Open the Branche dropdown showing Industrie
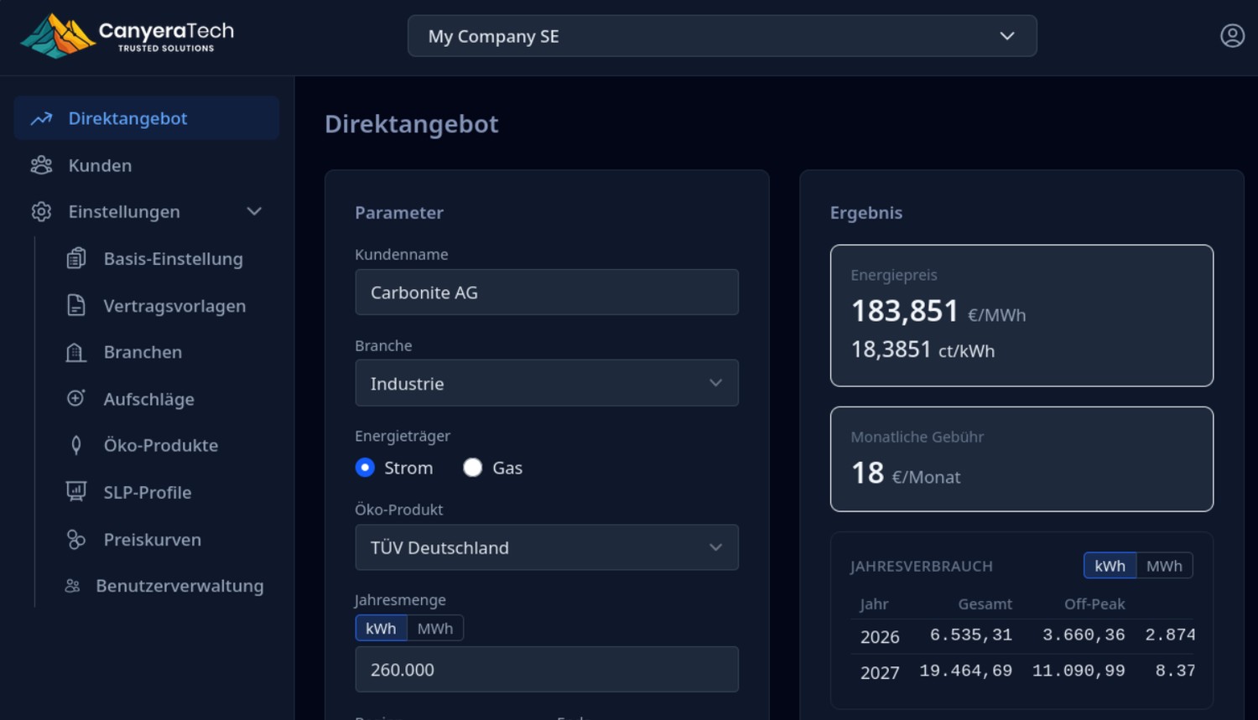The height and width of the screenshot is (720, 1258). click(547, 383)
